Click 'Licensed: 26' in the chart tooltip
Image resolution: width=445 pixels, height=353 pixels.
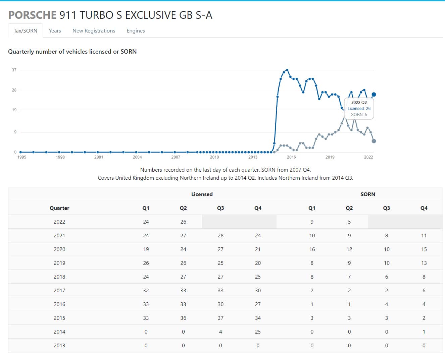359,108
